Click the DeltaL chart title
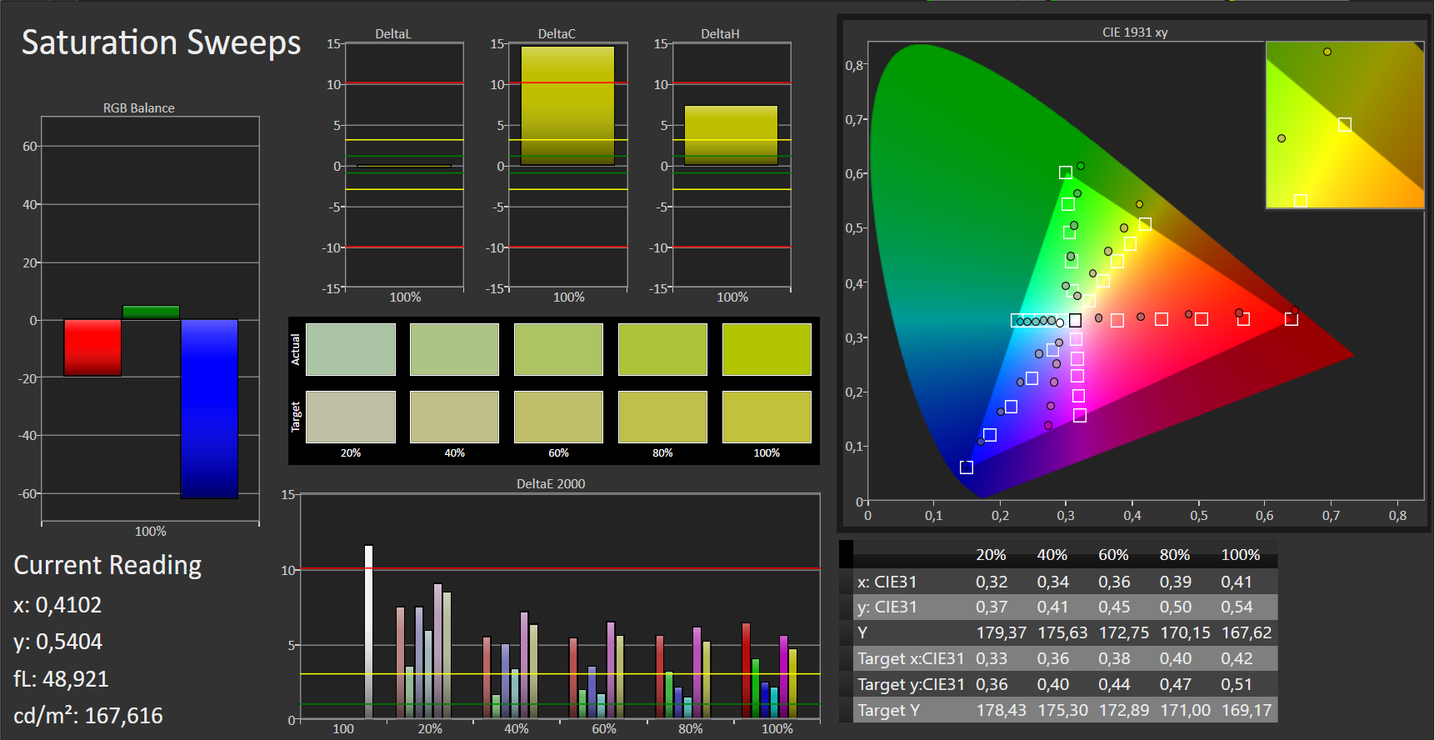This screenshot has width=1434, height=740. pos(393,34)
